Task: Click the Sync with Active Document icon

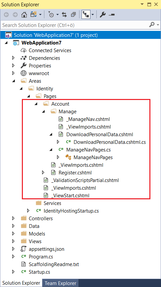Action: pyautogui.click(x=64, y=15)
